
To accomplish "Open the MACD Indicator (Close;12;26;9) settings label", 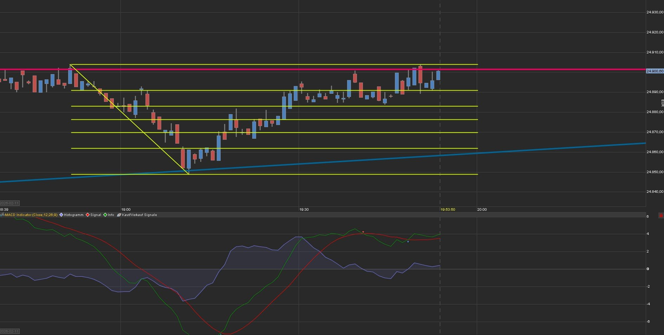I will [x=31, y=215].
